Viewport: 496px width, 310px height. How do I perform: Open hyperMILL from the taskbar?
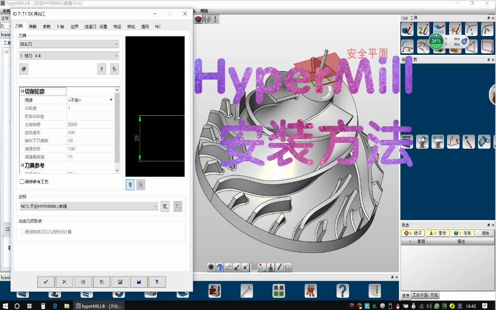pyautogui.click(x=98, y=305)
